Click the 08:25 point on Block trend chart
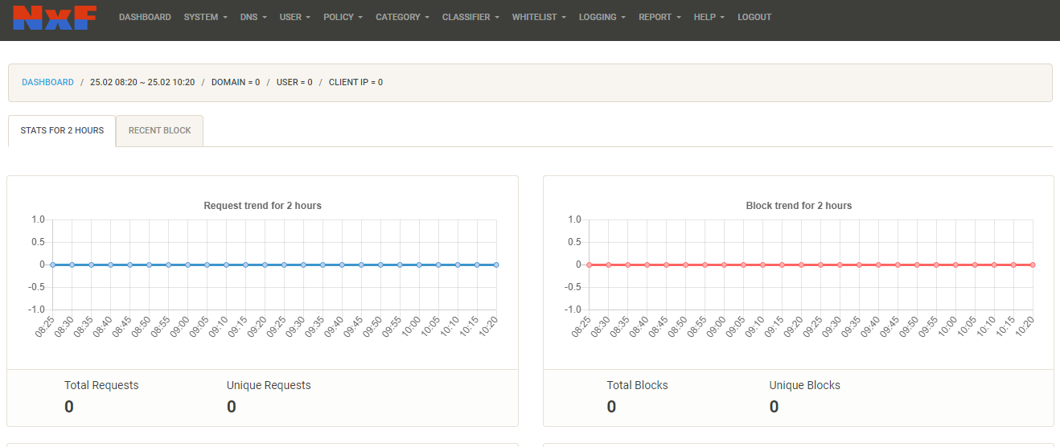The image size is (1060, 447). (589, 265)
